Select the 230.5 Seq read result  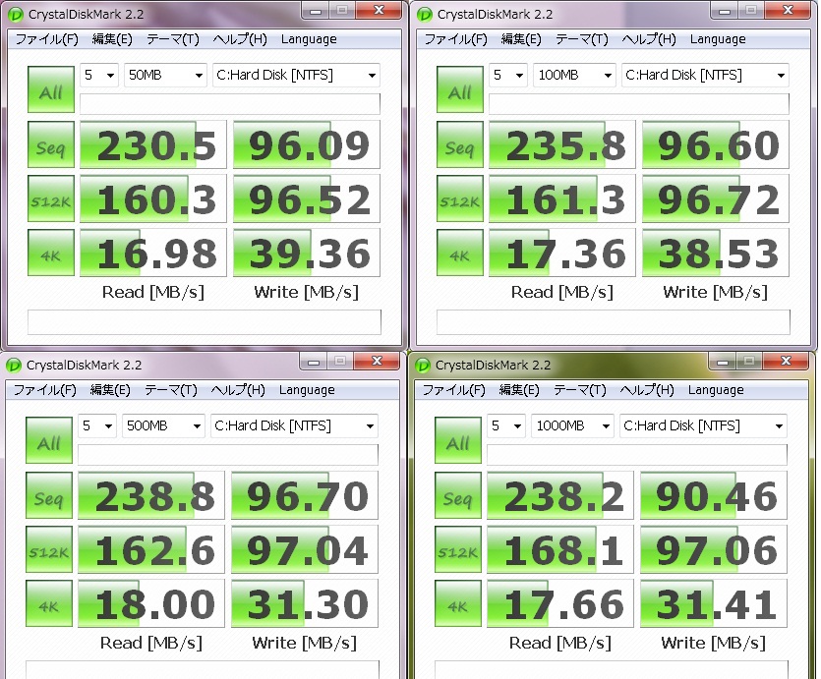click(x=152, y=144)
